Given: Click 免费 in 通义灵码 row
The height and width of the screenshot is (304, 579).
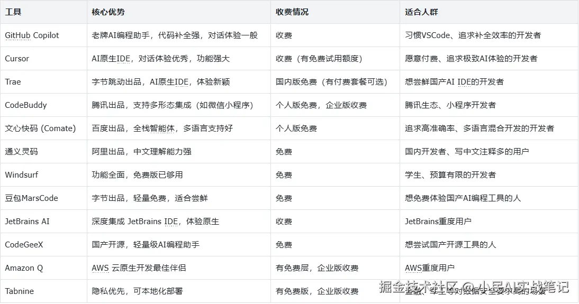Looking at the screenshot, I should (x=284, y=152).
